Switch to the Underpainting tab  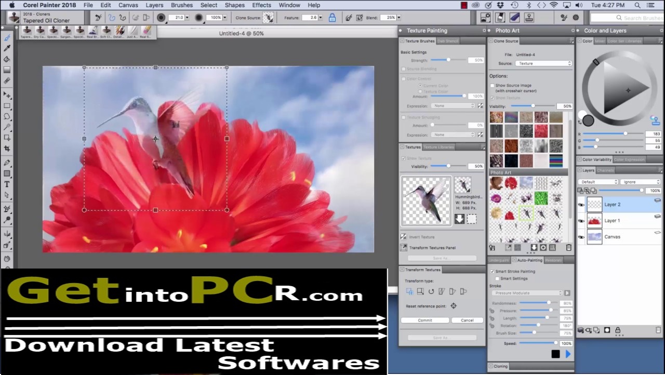[499, 260]
